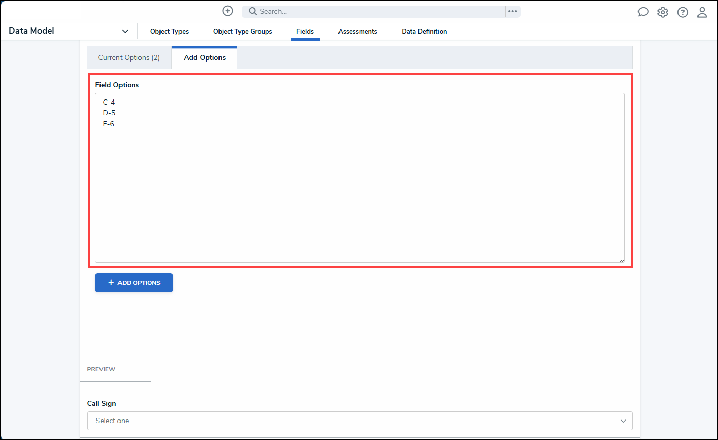Switch to the Current Options tab
The image size is (718, 440).
pos(129,57)
